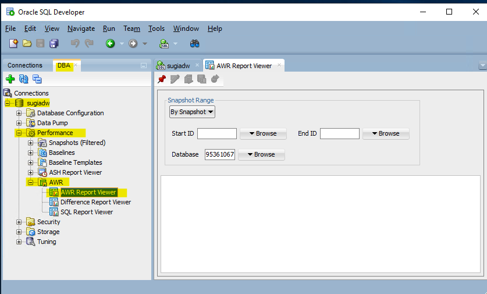Close the AWR Report Viewer tab

tap(279, 65)
